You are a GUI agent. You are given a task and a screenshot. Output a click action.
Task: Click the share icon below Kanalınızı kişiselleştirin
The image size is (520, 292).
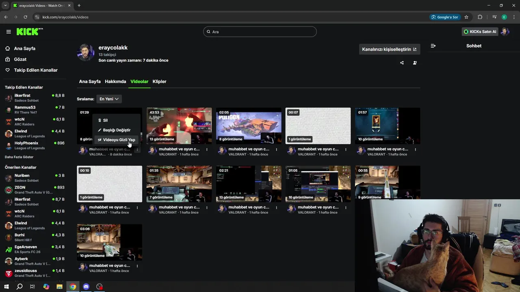[x=402, y=63]
